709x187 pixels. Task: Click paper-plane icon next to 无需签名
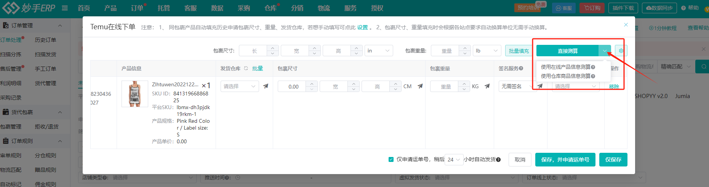point(540,86)
